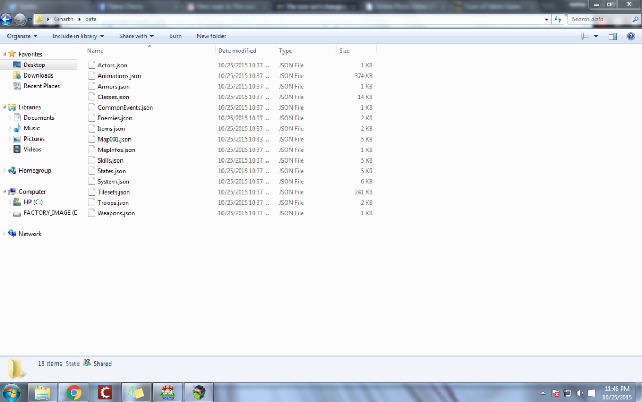Select the HP (C:) drive
This screenshot has height=402, width=642.
pos(33,202)
